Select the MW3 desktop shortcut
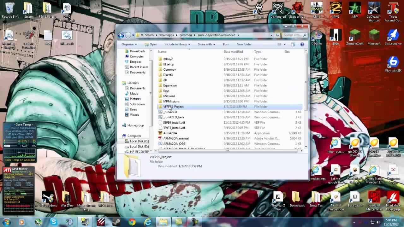 tap(317, 10)
